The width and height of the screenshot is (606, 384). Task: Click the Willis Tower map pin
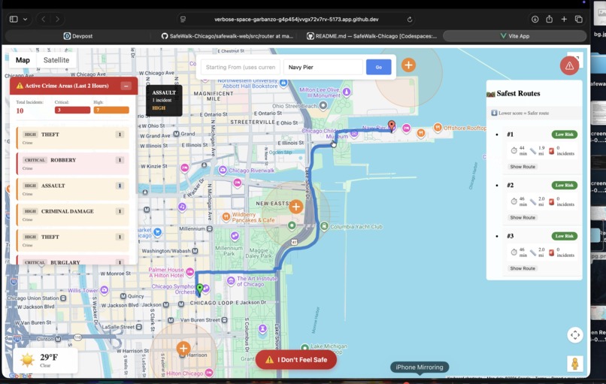104,290
